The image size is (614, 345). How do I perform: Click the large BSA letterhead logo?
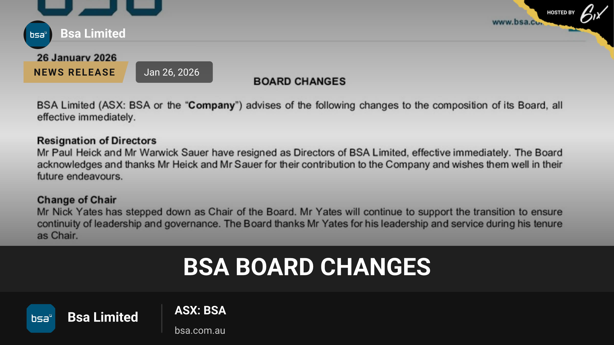pyautogui.click(x=100, y=8)
